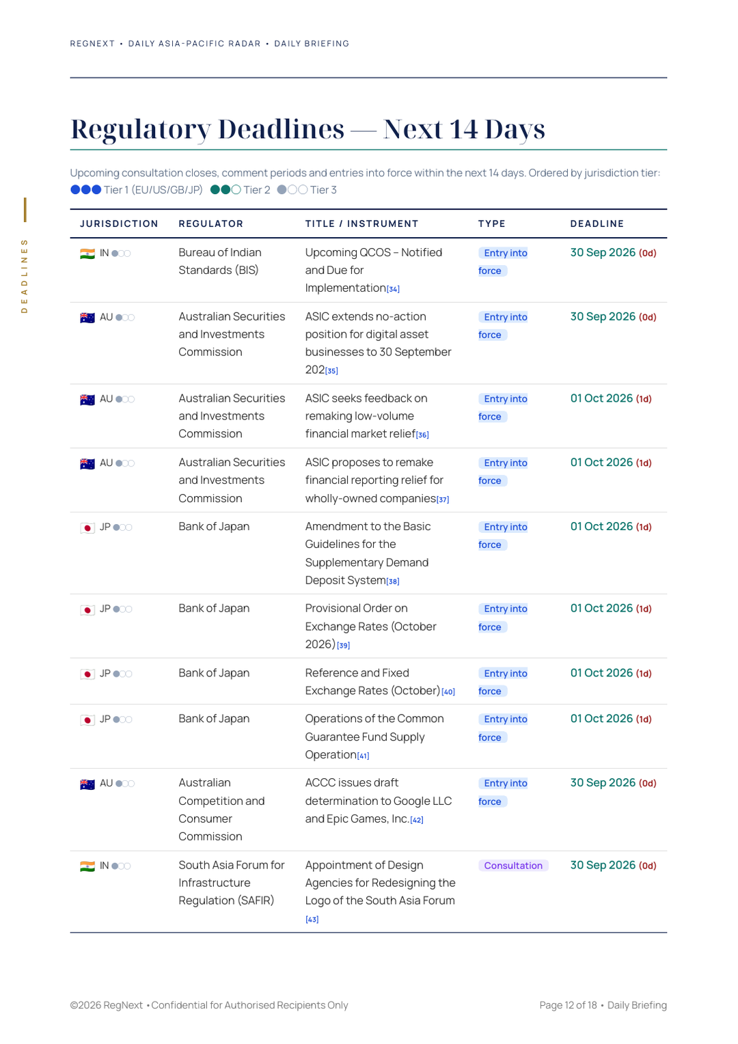
Task: Open footnote reference [43]
Action: pyautogui.click(x=312, y=920)
